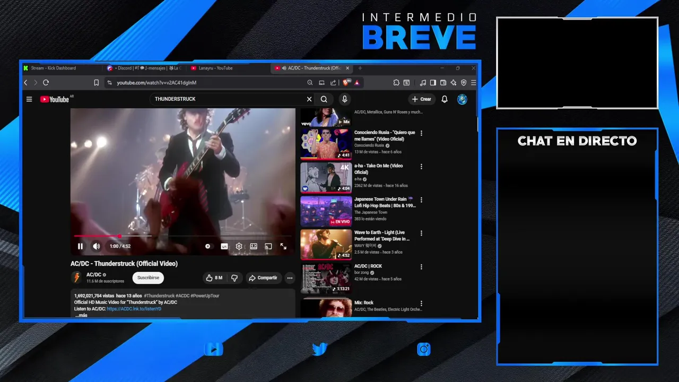
Task: Open Brave Shields lion icon
Action: (x=346, y=83)
